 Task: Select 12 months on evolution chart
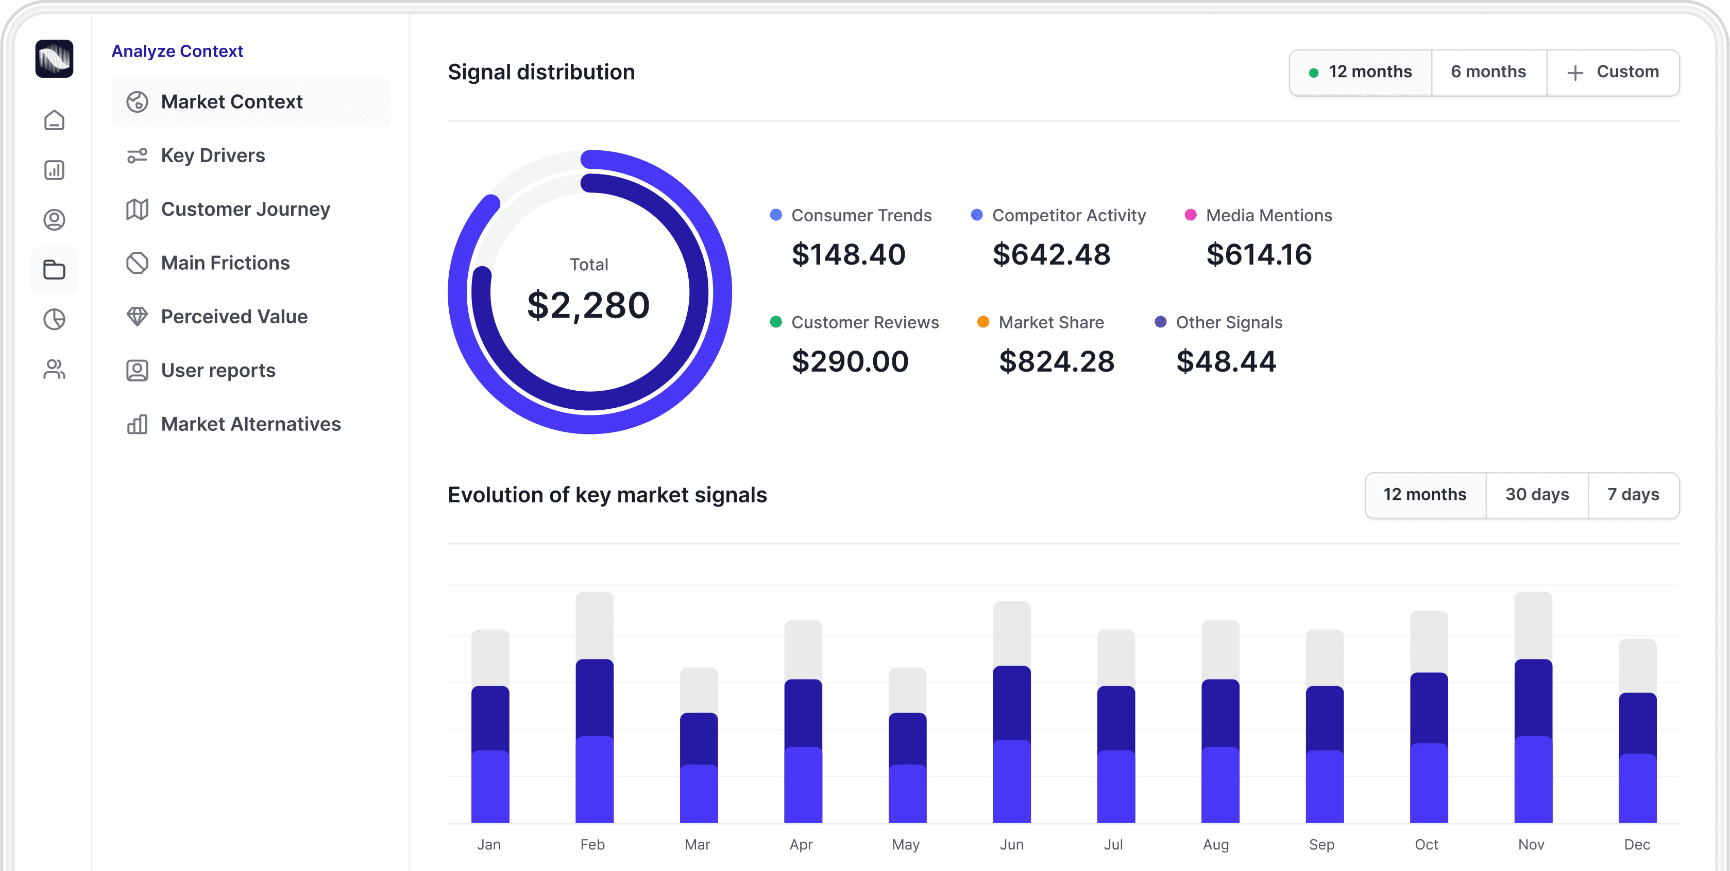tap(1424, 495)
